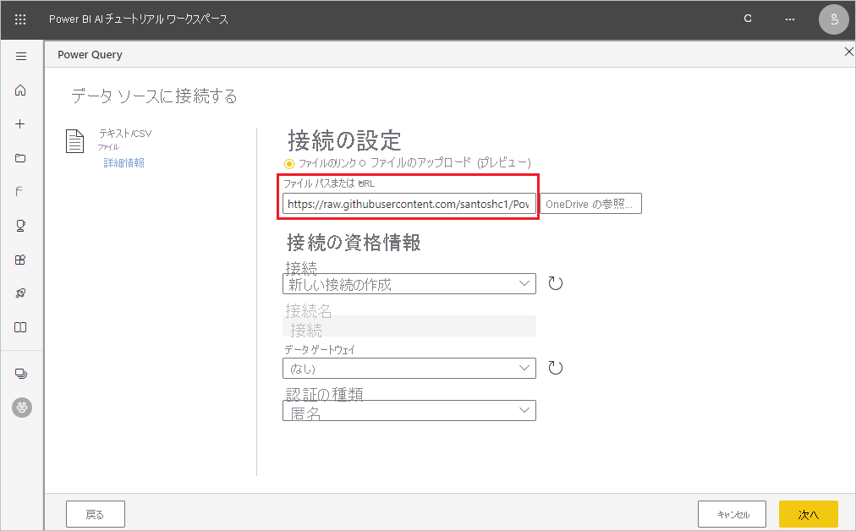Open the Browse folder icon in sidebar
The height and width of the screenshot is (531, 856).
tap(20, 158)
